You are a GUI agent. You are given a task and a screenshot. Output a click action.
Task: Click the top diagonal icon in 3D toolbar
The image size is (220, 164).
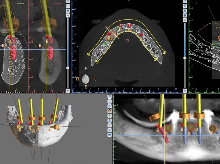[x=109, y=97]
